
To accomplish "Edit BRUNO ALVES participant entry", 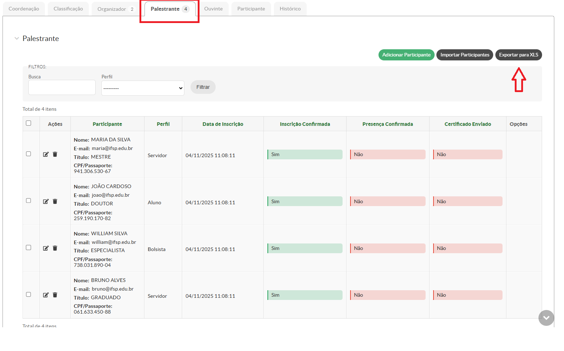I will click(x=46, y=295).
